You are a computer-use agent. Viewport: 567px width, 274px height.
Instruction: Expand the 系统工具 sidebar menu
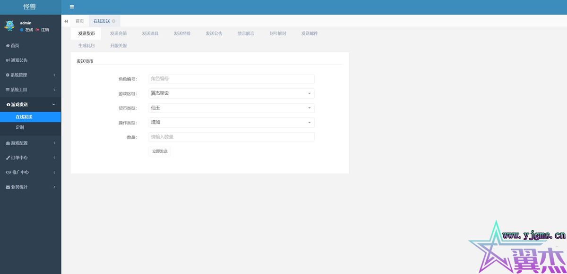pos(30,90)
